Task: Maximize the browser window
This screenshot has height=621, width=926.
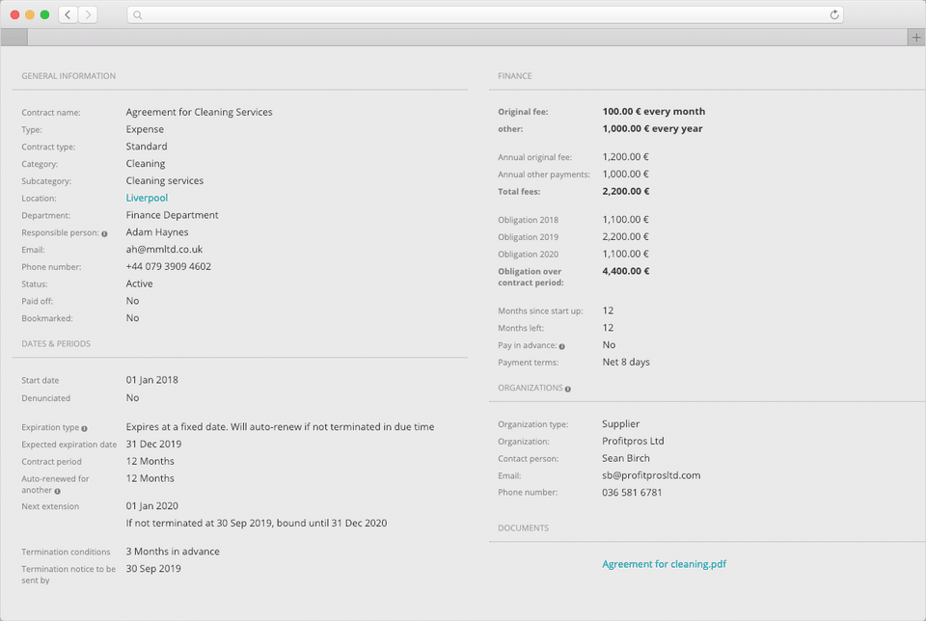Action: 44,14
